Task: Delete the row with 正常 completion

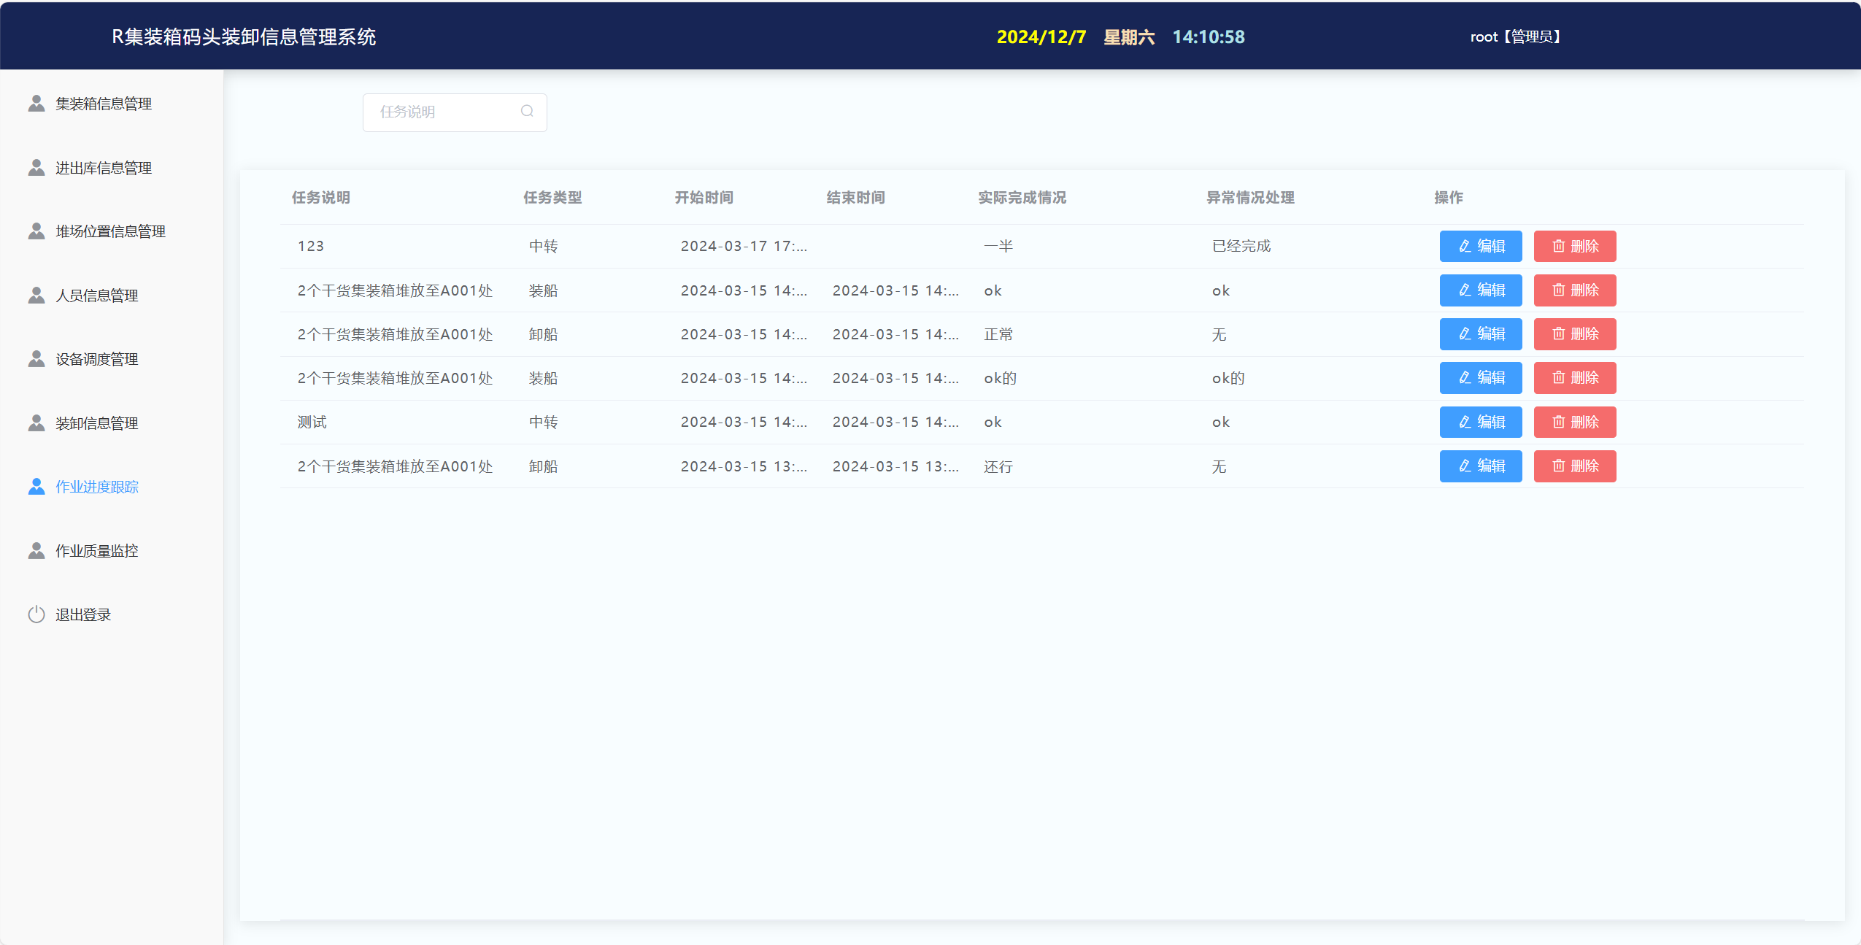Action: click(x=1574, y=333)
